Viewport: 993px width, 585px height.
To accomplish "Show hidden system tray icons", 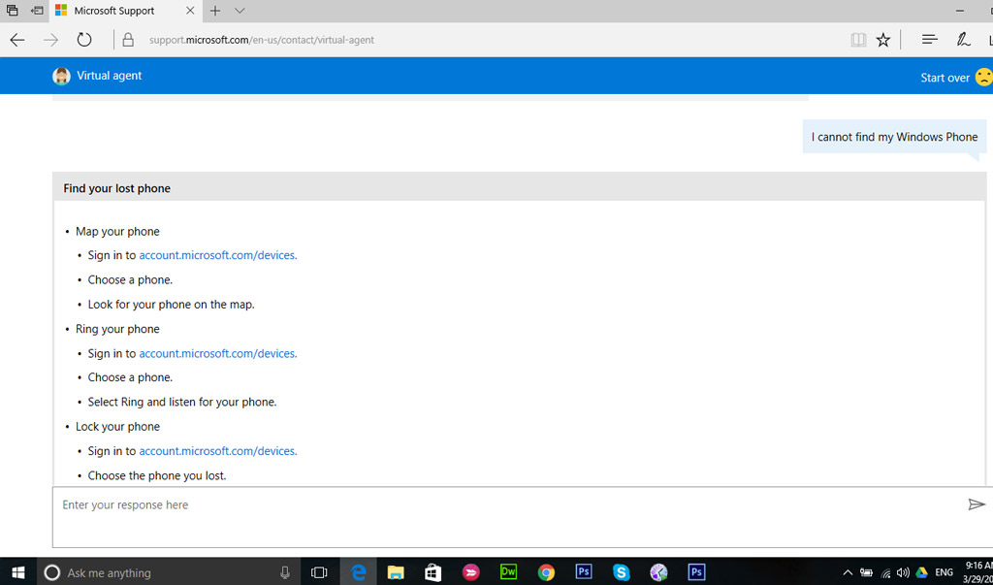I will pyautogui.click(x=848, y=572).
